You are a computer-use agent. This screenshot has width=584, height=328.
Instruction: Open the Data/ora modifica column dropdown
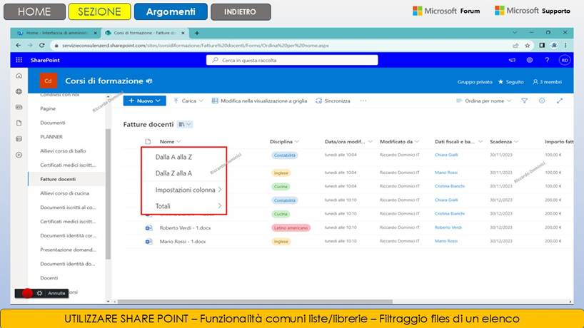click(348, 141)
